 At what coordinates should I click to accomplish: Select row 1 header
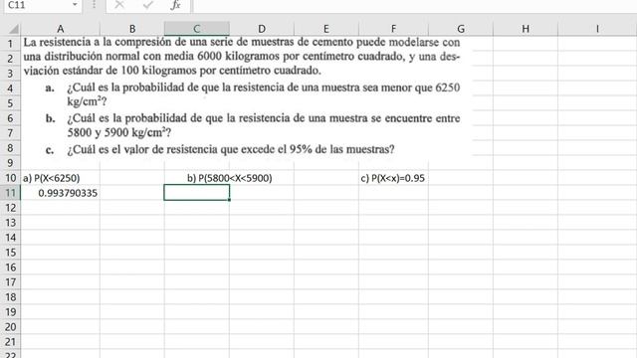click(10, 44)
